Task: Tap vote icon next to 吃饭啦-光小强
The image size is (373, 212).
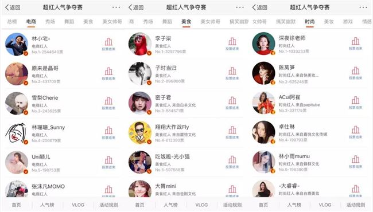Action: point(232,162)
